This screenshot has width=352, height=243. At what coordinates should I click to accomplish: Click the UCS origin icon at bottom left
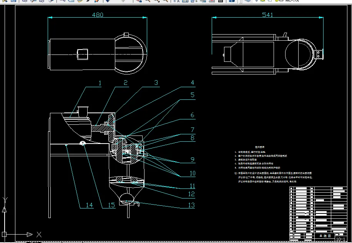[x=5, y=234]
